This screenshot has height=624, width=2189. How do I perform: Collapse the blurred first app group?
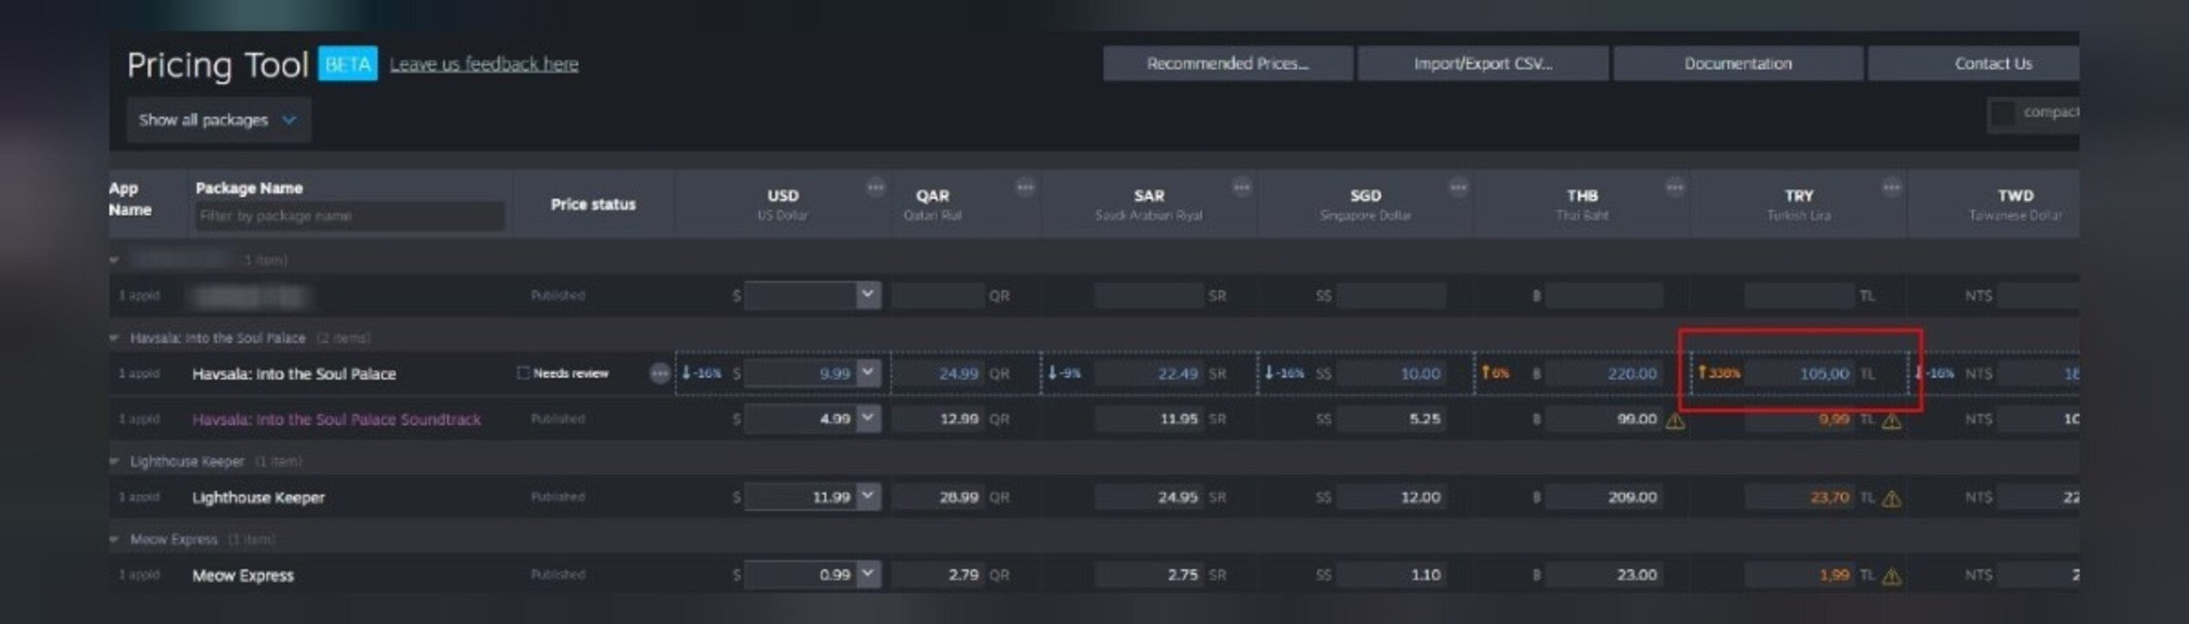114,260
